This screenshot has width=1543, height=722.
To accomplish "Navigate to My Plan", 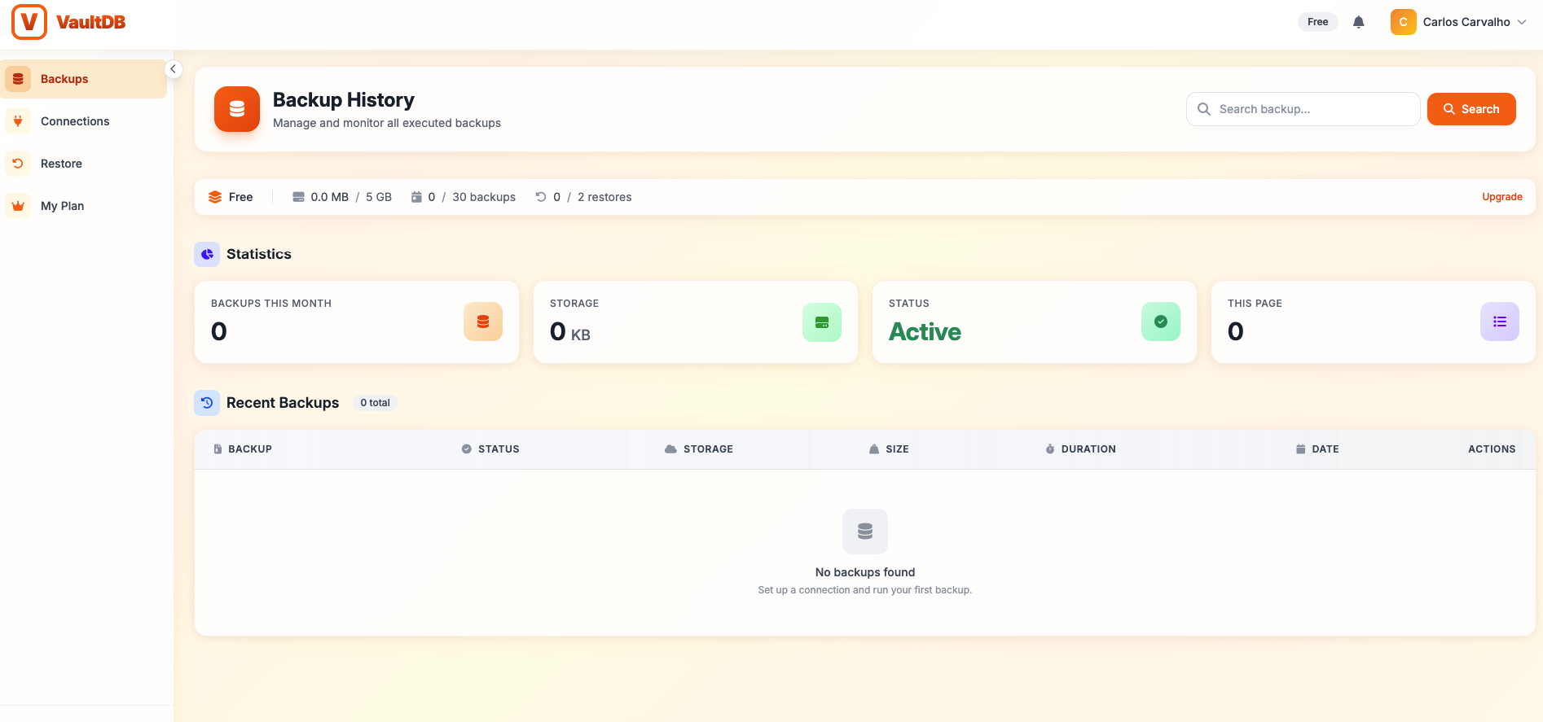I will [84, 206].
